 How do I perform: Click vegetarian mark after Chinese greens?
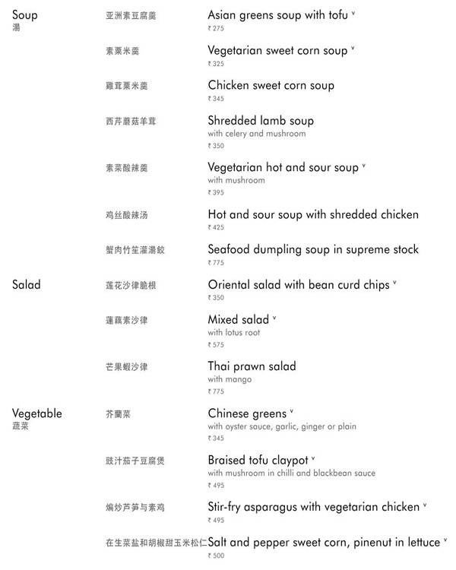point(291,413)
